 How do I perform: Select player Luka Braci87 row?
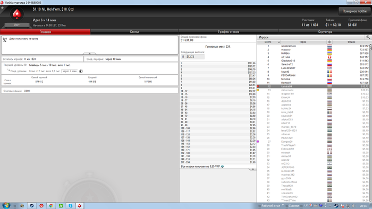(313, 68)
